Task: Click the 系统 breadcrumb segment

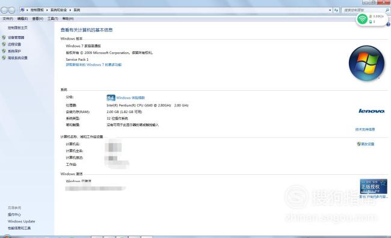Action: point(77,10)
